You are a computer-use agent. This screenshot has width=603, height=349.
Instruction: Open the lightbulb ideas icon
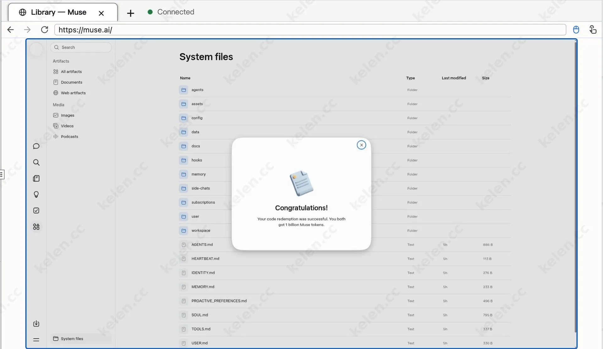click(36, 195)
